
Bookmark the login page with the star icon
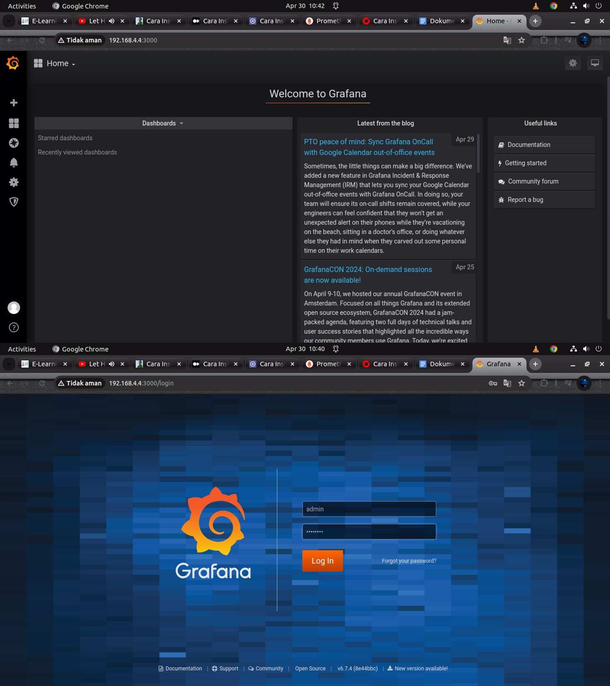pos(522,383)
